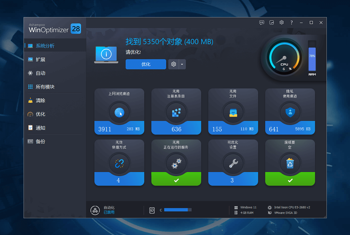
Task: Close the WinOptimizer window
Action: click(x=321, y=22)
